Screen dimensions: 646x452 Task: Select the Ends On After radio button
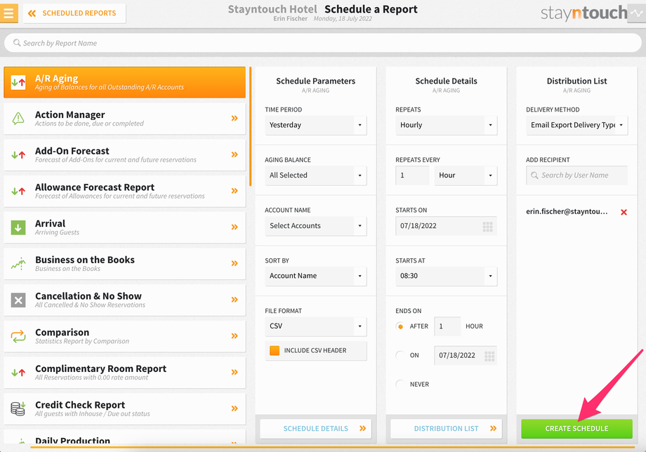click(400, 326)
